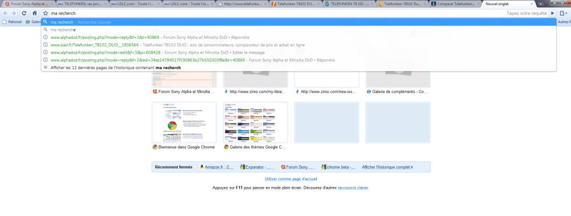Image resolution: width=571 pixels, height=216 pixels.
Task: Reopen the Amazon.fr recently closed tab
Action: click(x=216, y=168)
